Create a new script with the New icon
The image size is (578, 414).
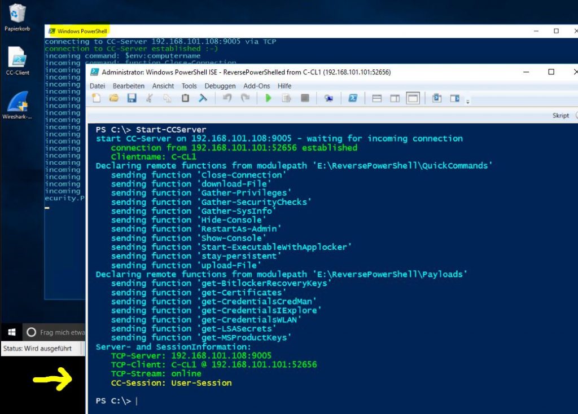point(97,98)
